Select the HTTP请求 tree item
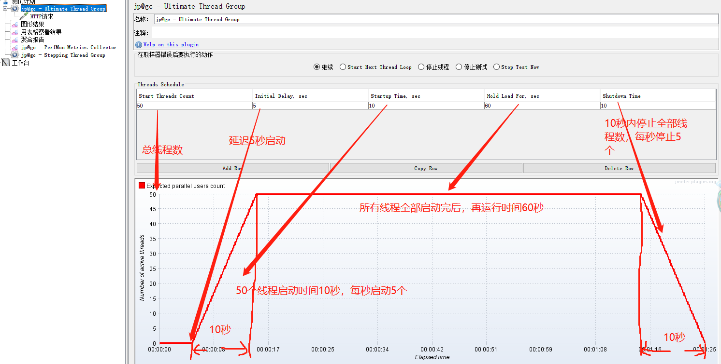This screenshot has height=364, width=721. tap(42, 16)
